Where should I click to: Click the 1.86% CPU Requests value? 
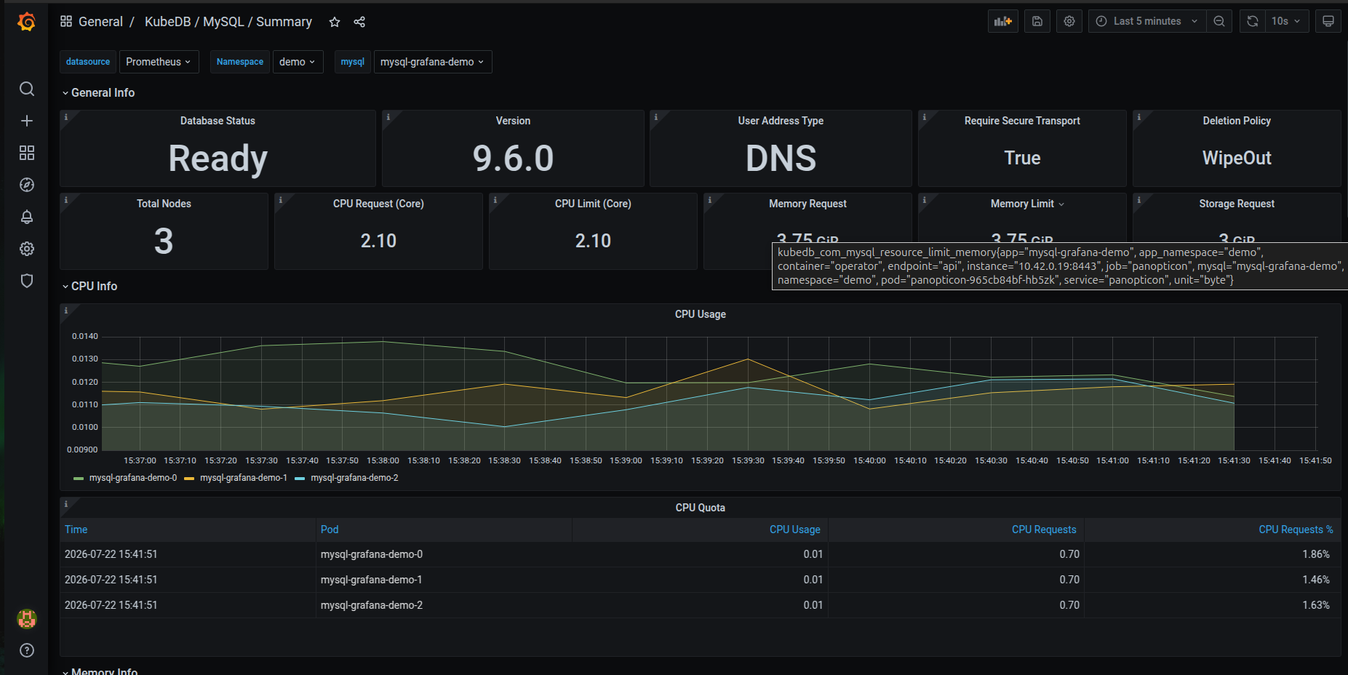1315,554
